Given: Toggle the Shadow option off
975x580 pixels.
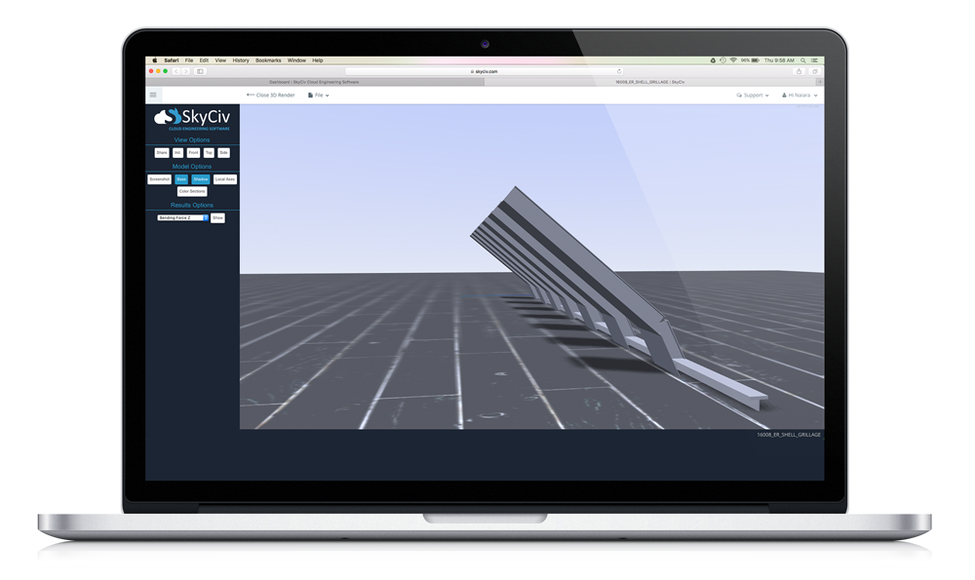Looking at the screenshot, I should [200, 179].
